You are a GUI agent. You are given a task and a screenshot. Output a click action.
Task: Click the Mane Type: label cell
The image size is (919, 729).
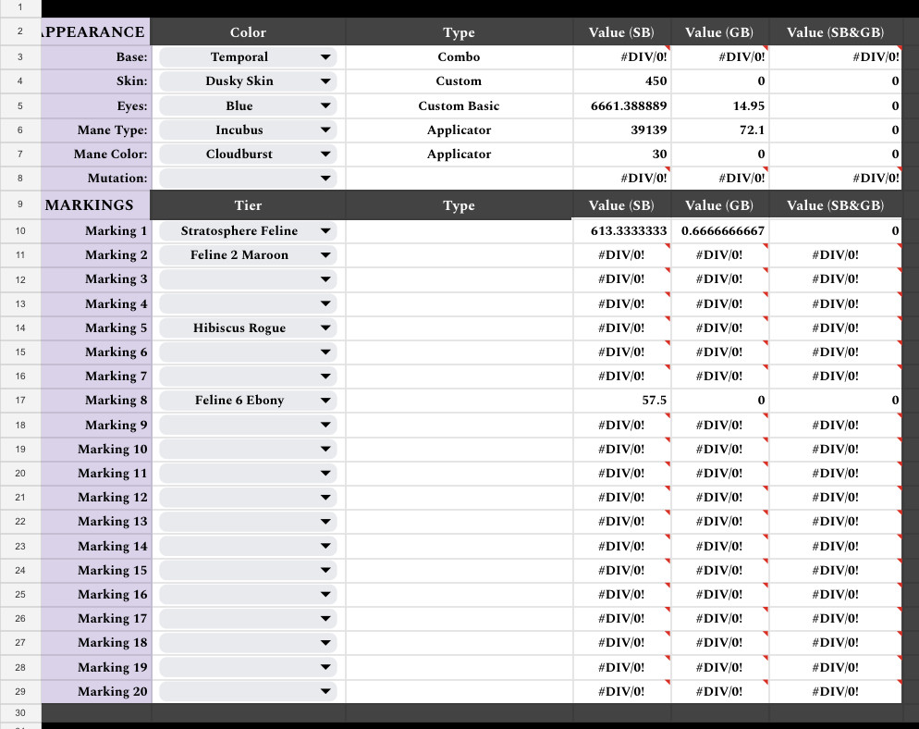pyautogui.click(x=96, y=130)
